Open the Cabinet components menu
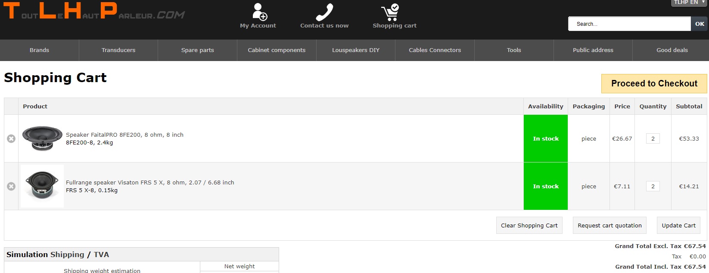This screenshot has width=709, height=273. coord(277,50)
